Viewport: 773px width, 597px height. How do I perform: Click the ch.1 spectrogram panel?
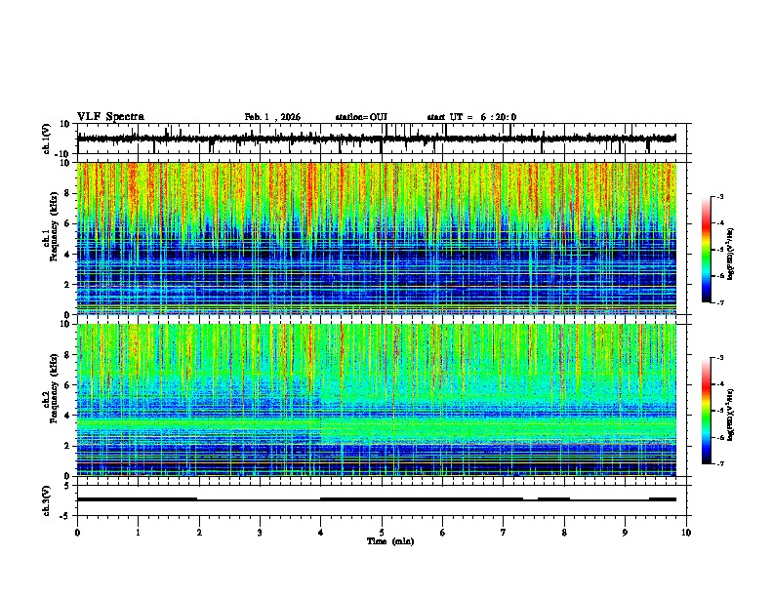click(377, 238)
